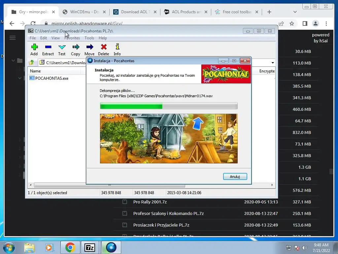Open the Chrome three-dot menu
This screenshot has width=338, height=254.
coord(326,23)
